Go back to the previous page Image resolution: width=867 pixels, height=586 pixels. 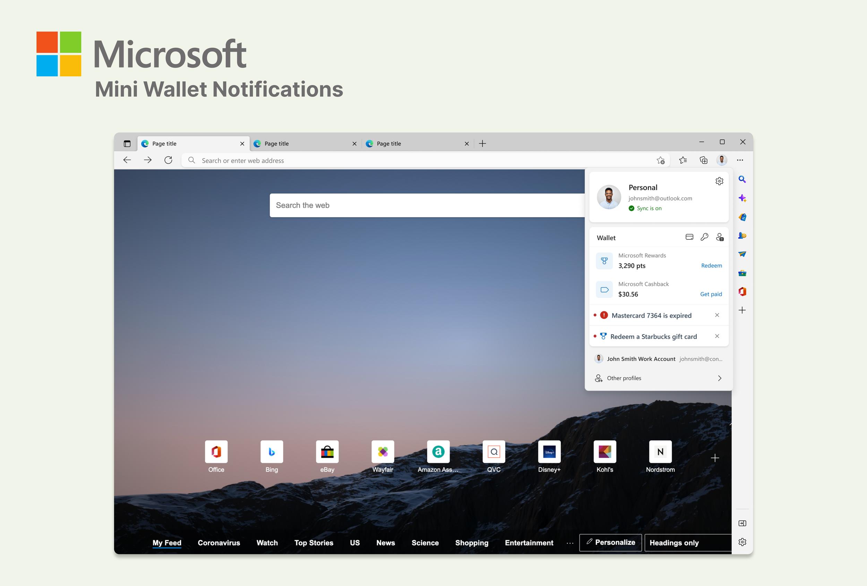tap(127, 160)
